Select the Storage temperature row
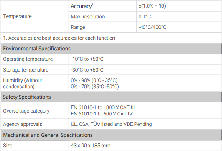This screenshot has height=151, width=222. click(x=111, y=70)
